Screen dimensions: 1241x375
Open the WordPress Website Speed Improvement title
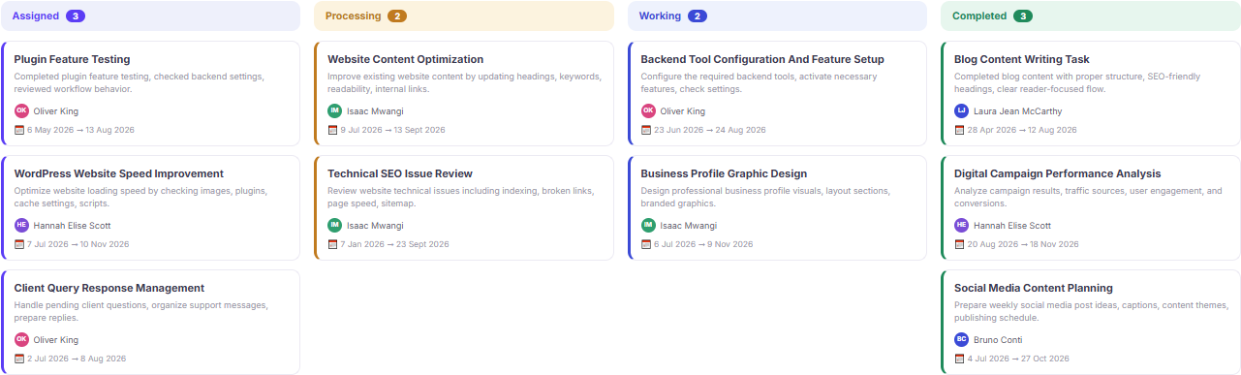point(119,174)
